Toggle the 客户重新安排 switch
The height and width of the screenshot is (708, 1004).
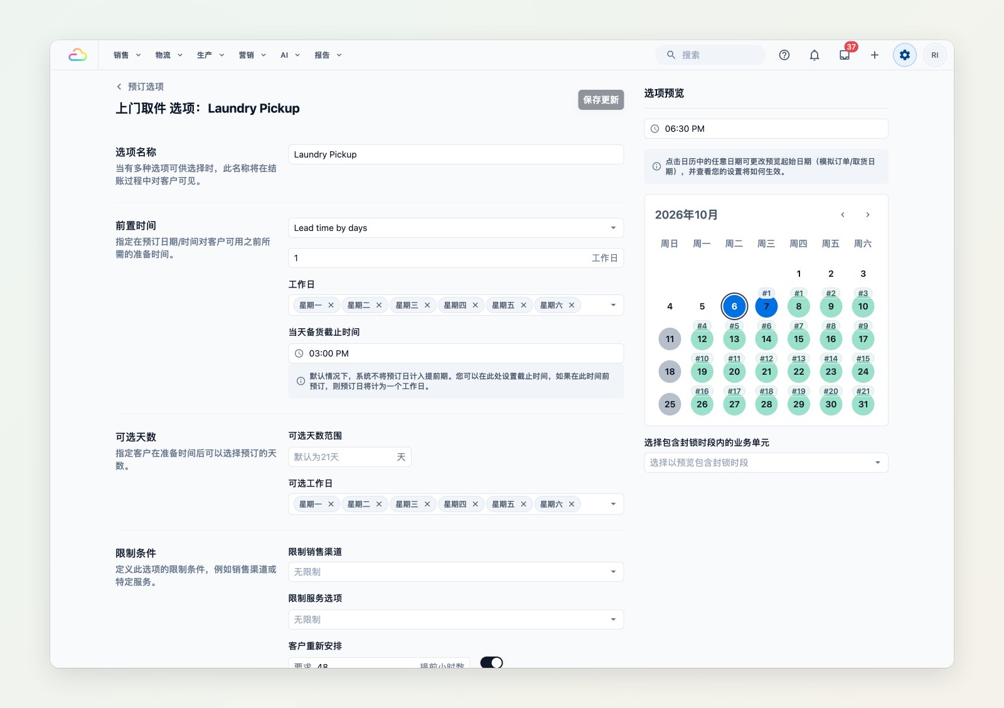pos(491,662)
